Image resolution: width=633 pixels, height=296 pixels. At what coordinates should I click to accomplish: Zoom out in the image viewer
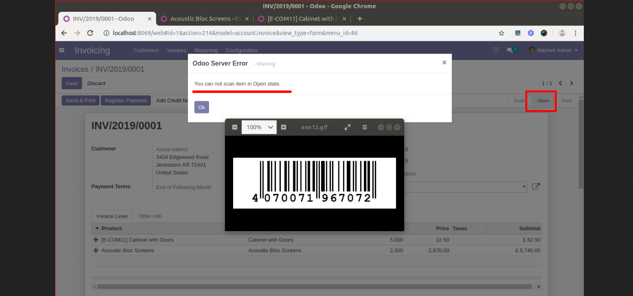click(x=235, y=127)
